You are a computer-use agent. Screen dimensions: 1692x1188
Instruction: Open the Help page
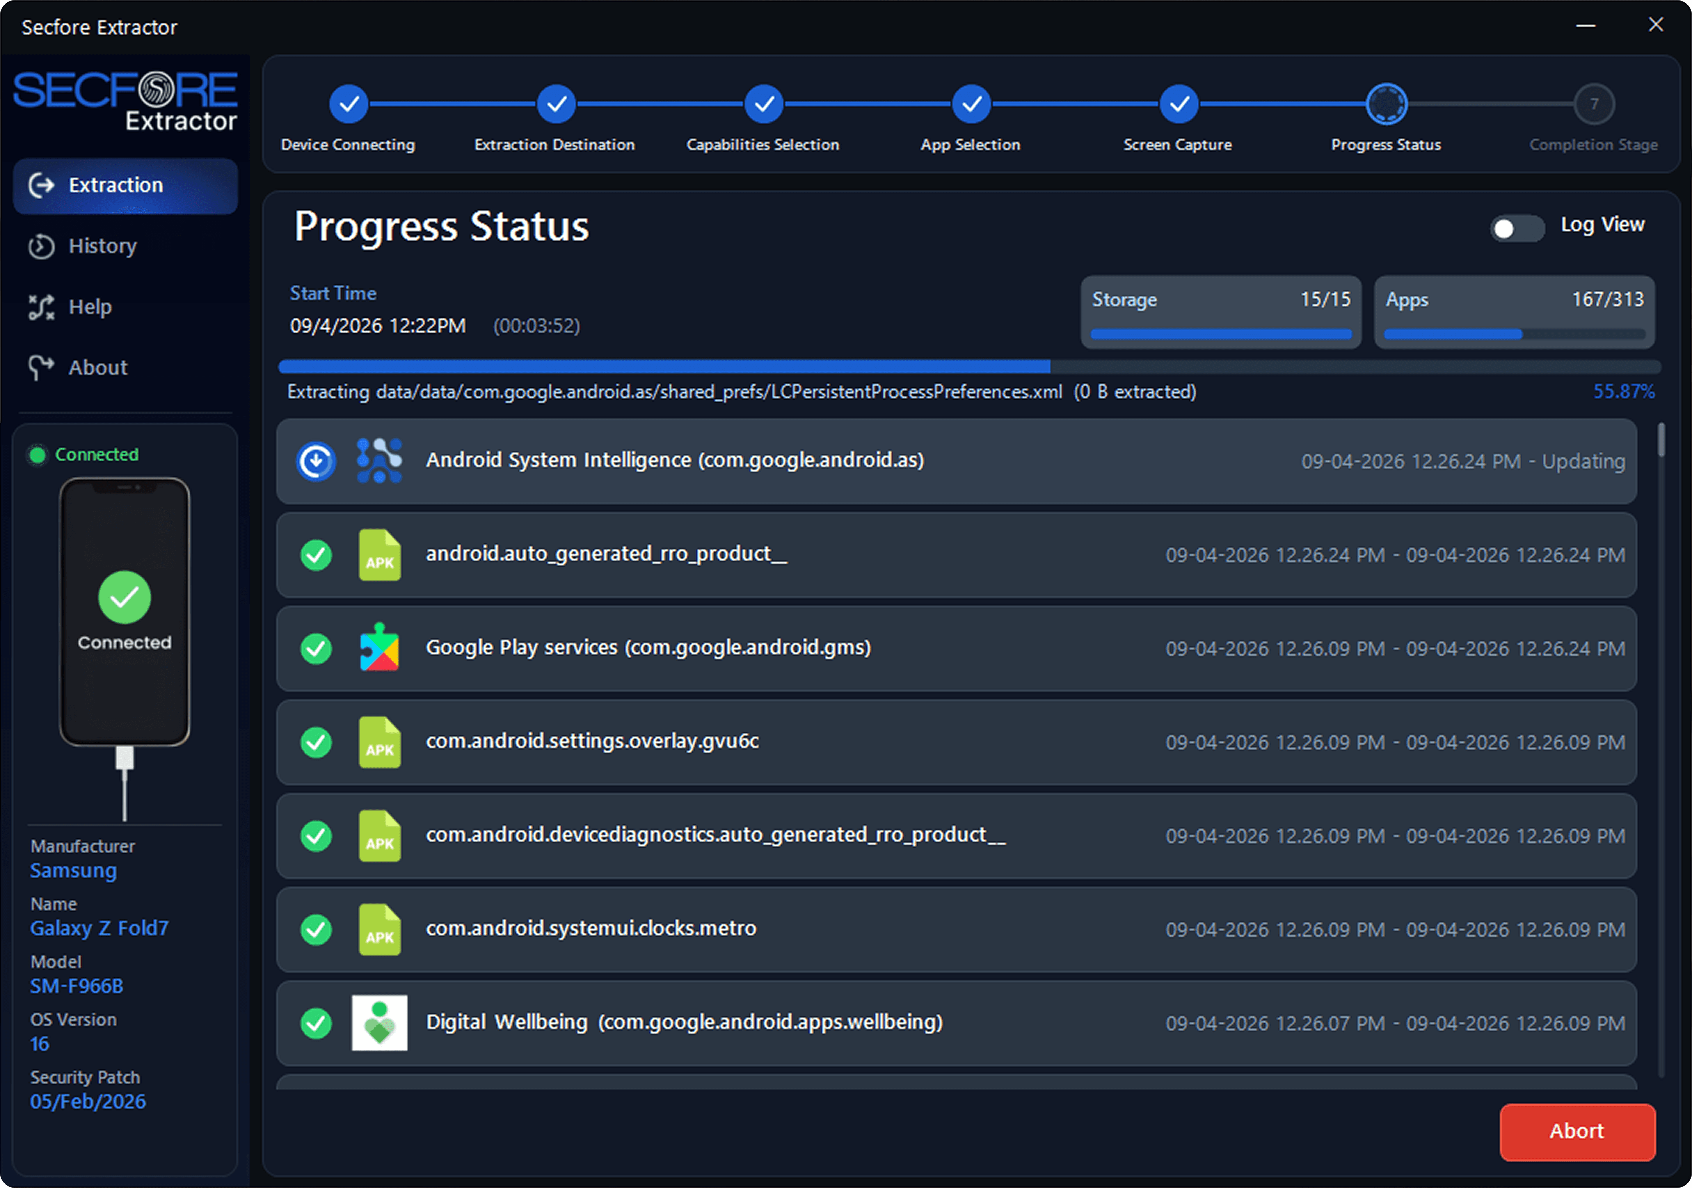tap(90, 307)
